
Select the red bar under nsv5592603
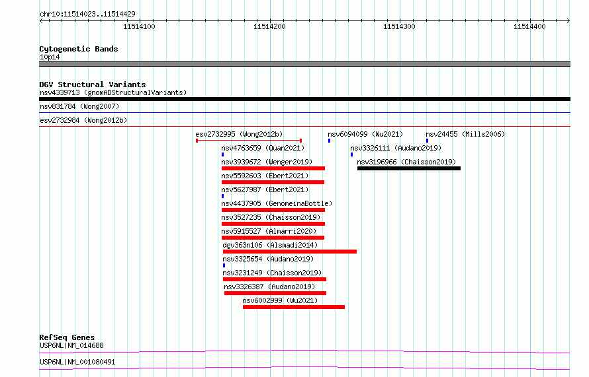[273, 182]
